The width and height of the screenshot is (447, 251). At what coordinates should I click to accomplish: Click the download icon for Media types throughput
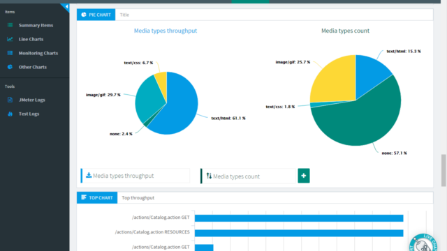click(89, 175)
